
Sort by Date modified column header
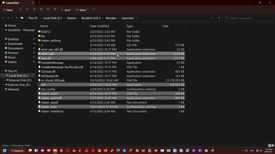point(99,26)
